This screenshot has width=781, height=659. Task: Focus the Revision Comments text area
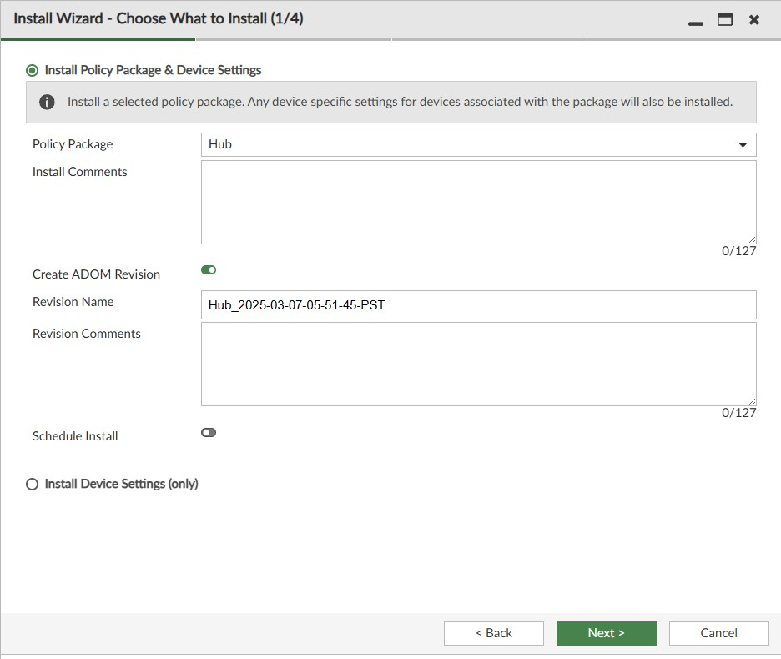(x=478, y=364)
